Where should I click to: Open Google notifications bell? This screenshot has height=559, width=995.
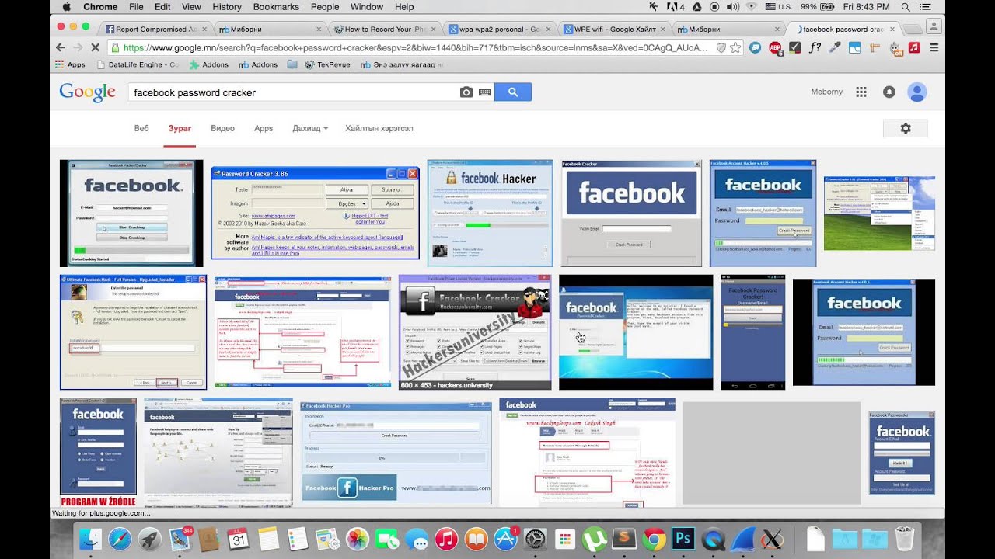[889, 92]
